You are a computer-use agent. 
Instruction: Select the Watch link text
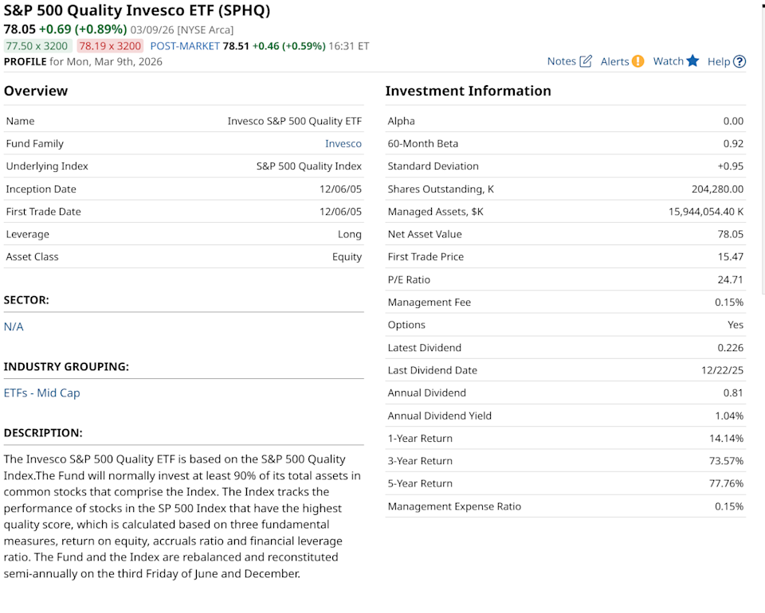click(668, 61)
